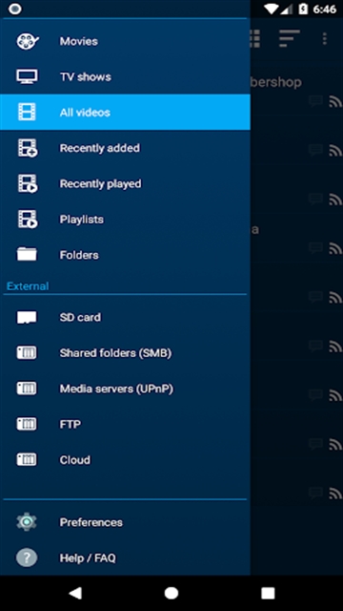343x611 pixels.
Task: Open Recently added list
Action: coord(125,148)
